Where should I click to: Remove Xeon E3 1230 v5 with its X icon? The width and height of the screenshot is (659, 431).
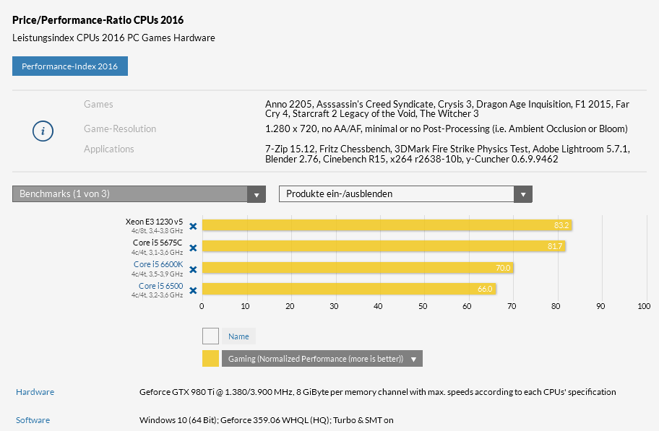(193, 227)
